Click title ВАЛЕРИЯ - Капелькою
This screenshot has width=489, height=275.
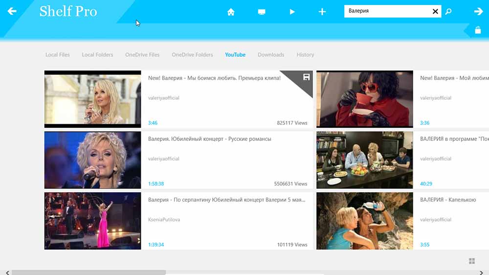pyautogui.click(x=448, y=200)
